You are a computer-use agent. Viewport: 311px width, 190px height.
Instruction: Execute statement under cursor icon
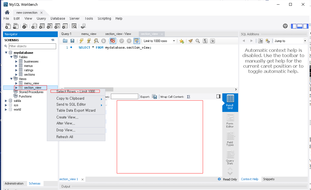click(x=89, y=41)
